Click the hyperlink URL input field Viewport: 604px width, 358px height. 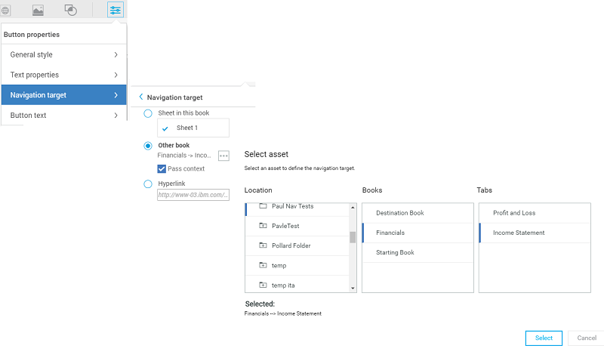pos(193,195)
